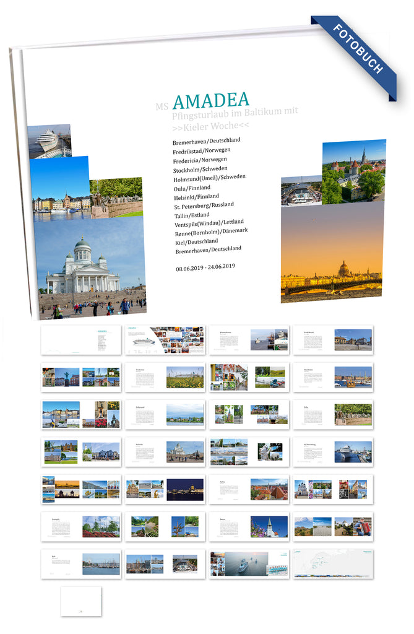Open the St. Petersburg night skyline spread
This screenshot has height=634, width=414.
point(165,489)
